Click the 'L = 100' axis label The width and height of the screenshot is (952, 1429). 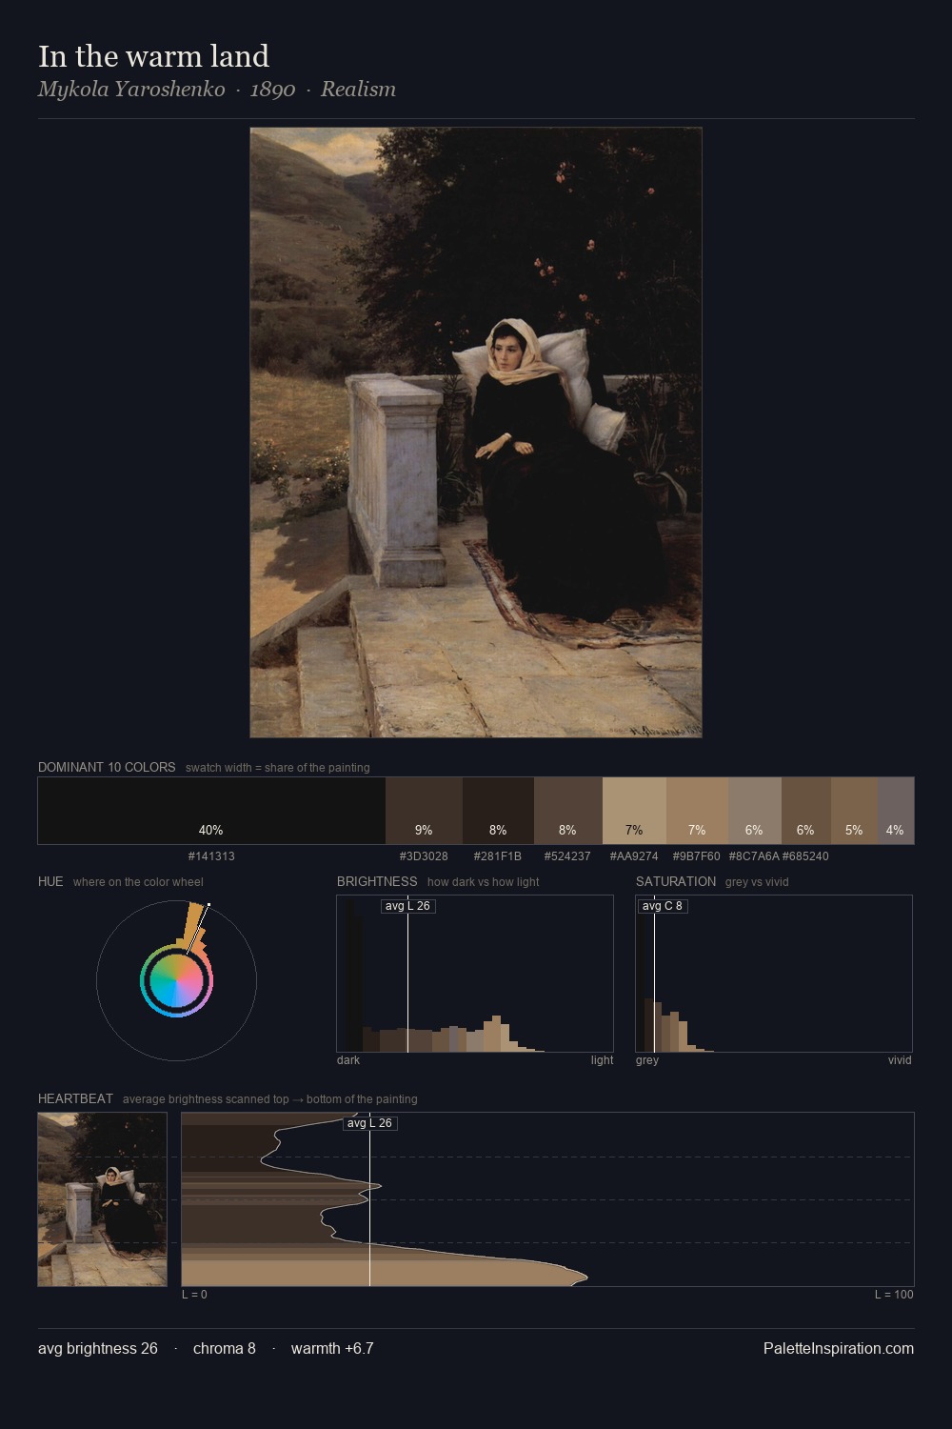click(x=894, y=1295)
